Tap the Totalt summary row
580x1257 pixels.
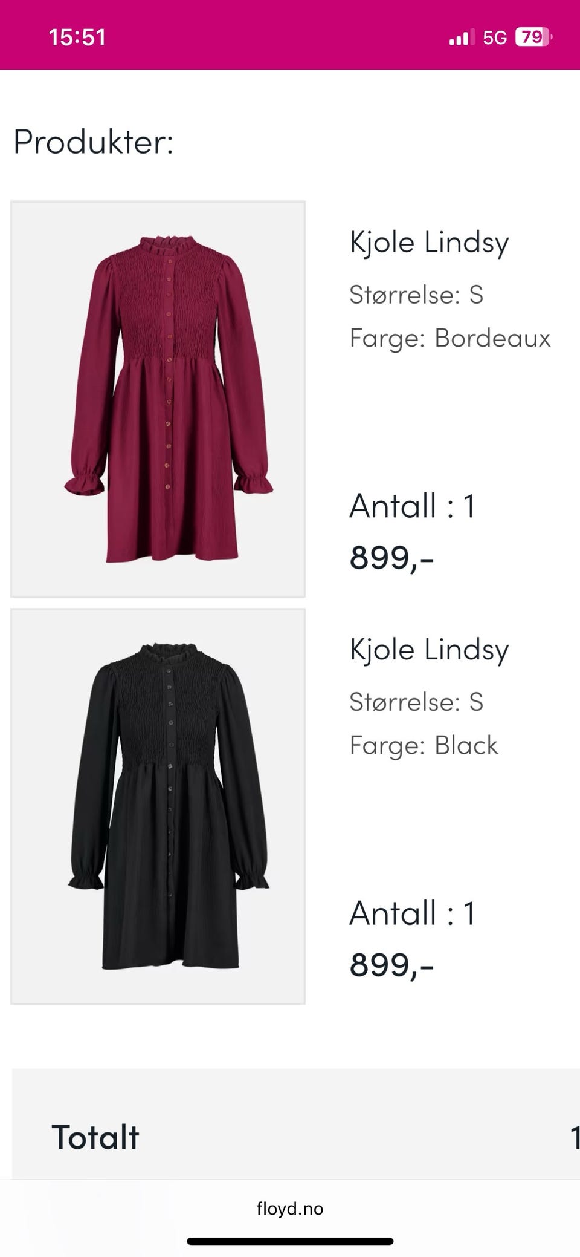[296, 1137]
